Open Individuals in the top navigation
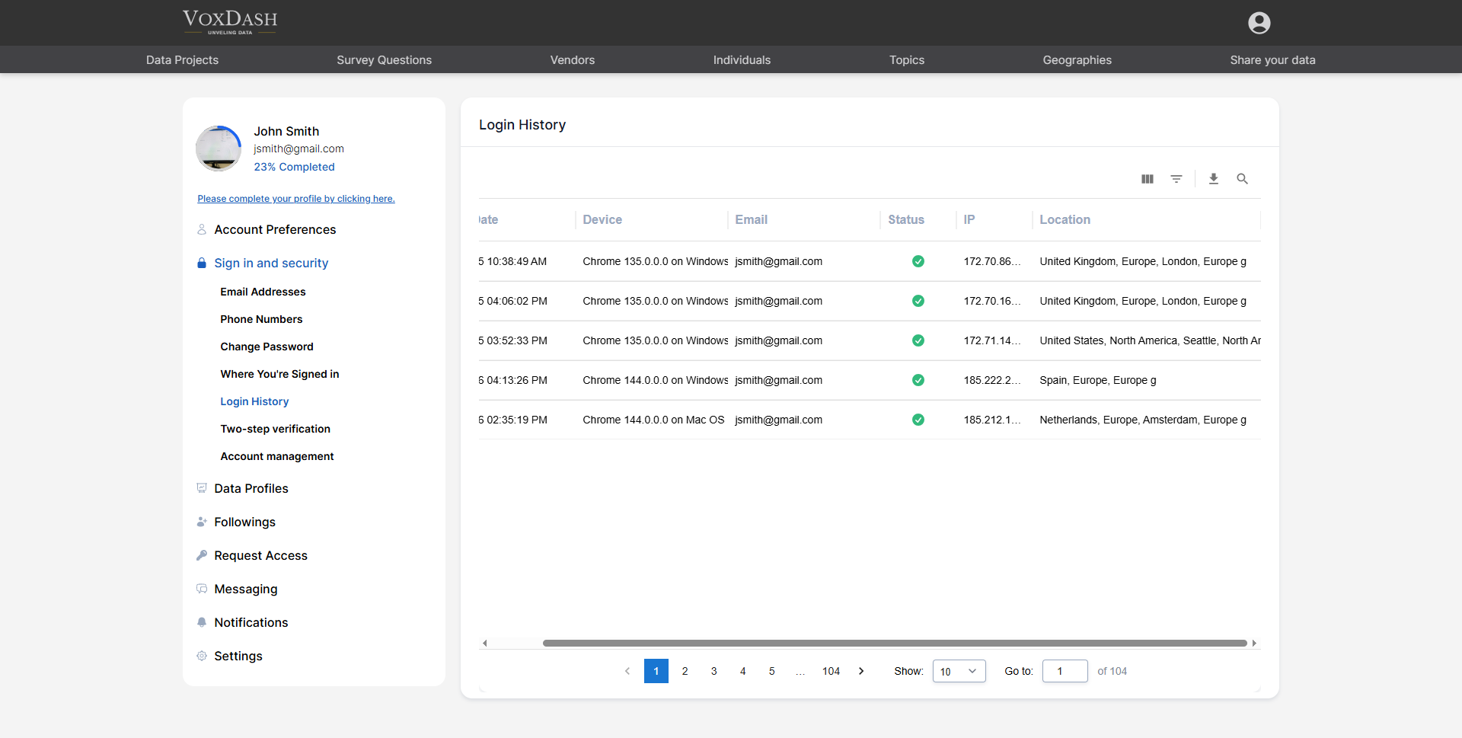Image resolution: width=1462 pixels, height=738 pixels. [x=742, y=60]
